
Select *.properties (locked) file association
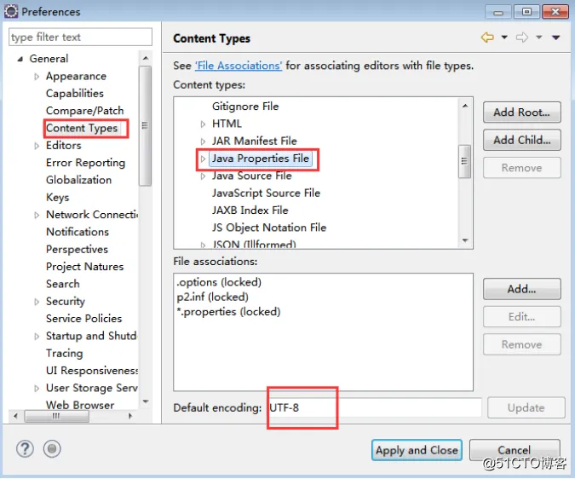[x=228, y=312]
